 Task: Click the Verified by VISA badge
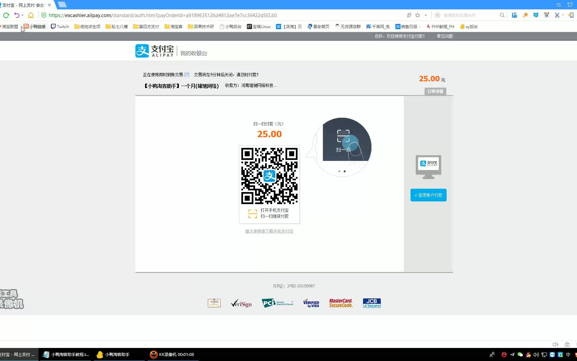tap(311, 303)
